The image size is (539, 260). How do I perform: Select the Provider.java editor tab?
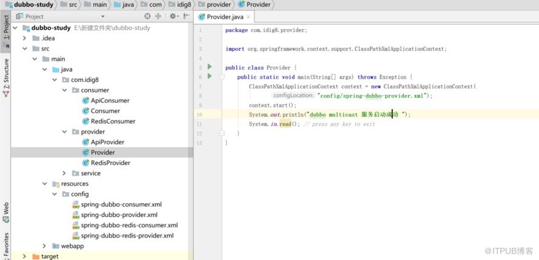pos(222,17)
